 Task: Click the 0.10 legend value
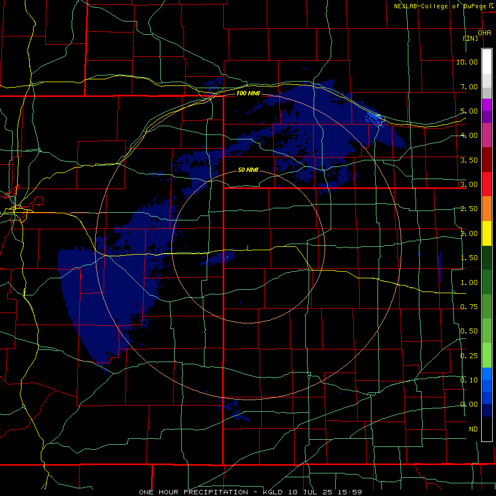click(469, 380)
